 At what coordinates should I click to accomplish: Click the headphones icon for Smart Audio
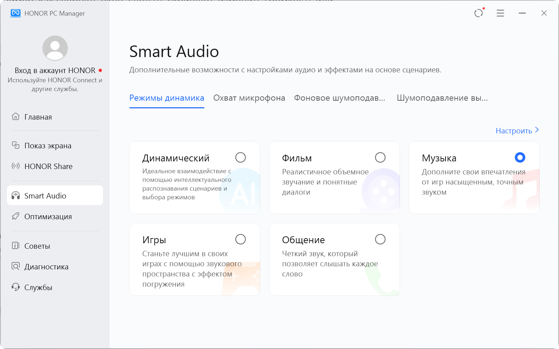16,196
